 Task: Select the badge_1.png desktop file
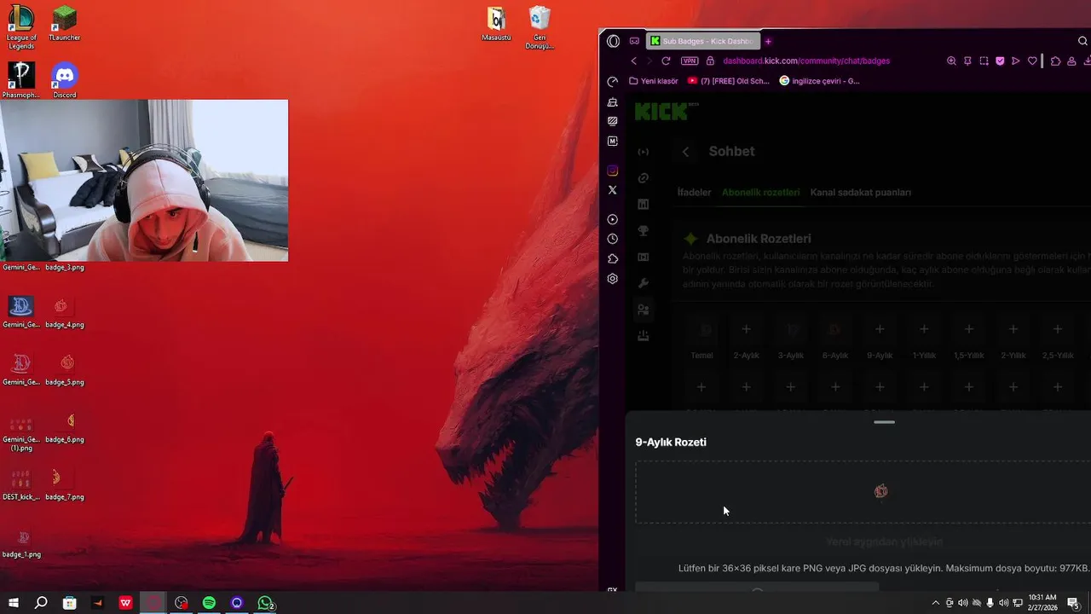(21, 542)
